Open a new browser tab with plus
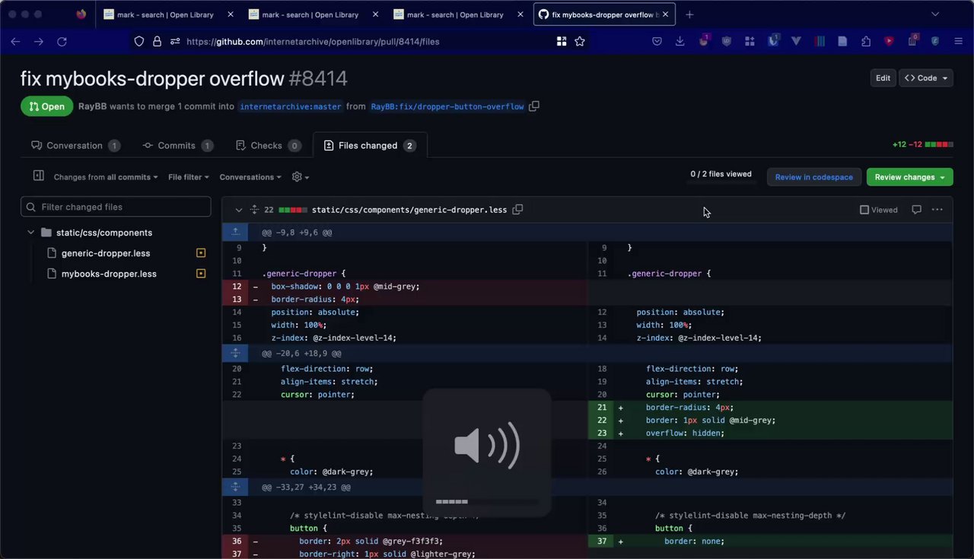 (x=689, y=14)
